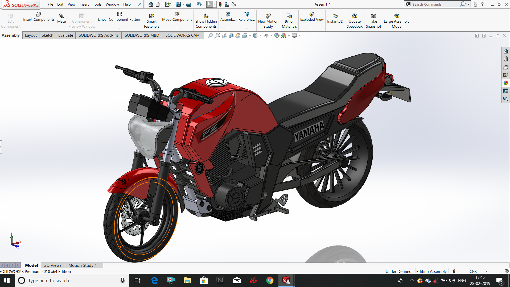The image size is (510, 287).
Task: Click the Edit Appearance colored ball icon
Action: (x=276, y=35)
